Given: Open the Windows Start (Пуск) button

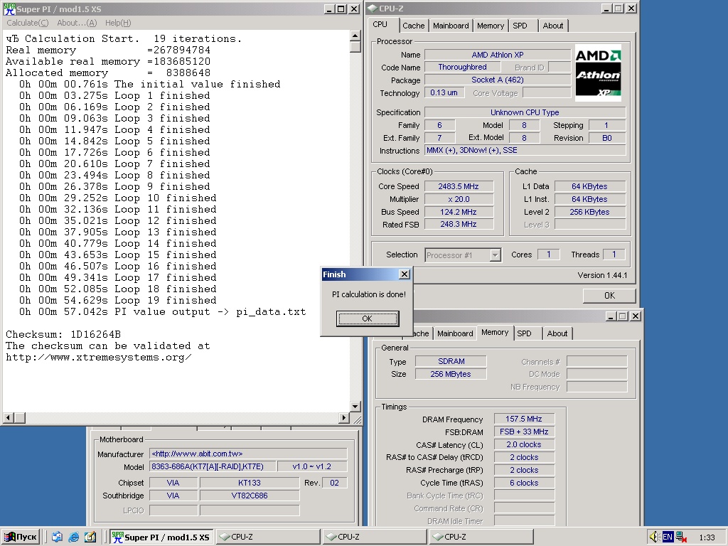Looking at the screenshot, I should (x=21, y=537).
